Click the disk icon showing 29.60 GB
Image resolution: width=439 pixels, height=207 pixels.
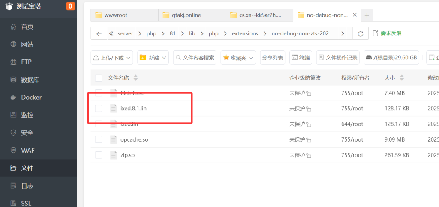369,58
